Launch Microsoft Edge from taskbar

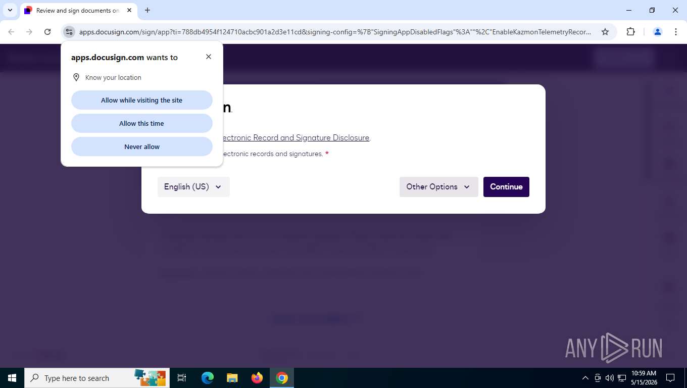click(x=207, y=378)
